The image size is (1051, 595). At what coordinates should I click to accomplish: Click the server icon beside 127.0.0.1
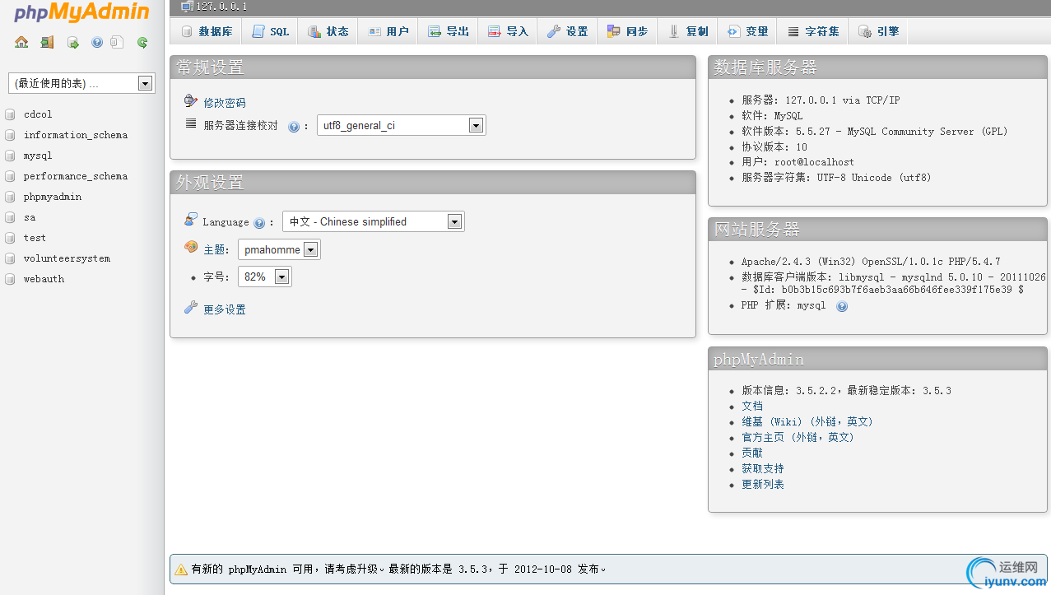pos(187,7)
